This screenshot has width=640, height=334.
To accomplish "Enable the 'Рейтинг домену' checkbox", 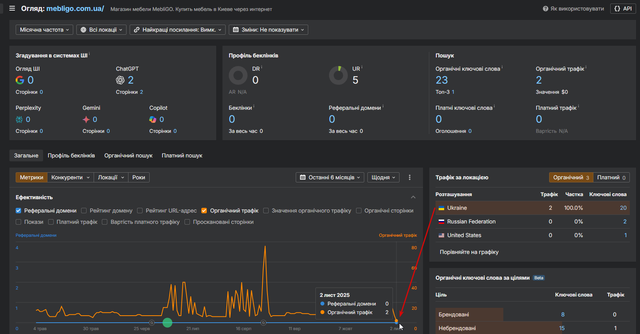I will pos(84,211).
